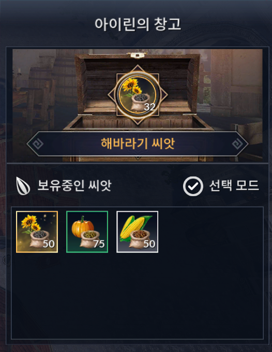272x352 pixels.
Task: Click the left spiral ornament on name banner
Action: pyautogui.click(x=37, y=143)
